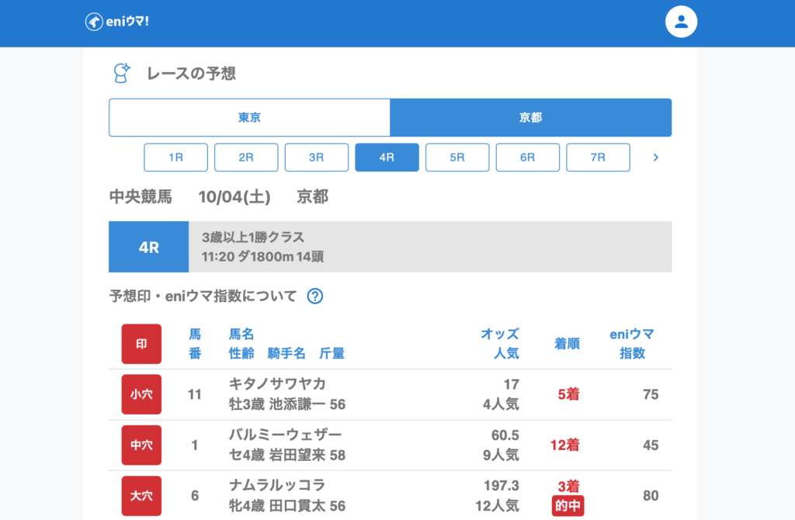This screenshot has height=520, width=795.
Task: Click the eniウマ! logo in header
Action: click(x=117, y=22)
